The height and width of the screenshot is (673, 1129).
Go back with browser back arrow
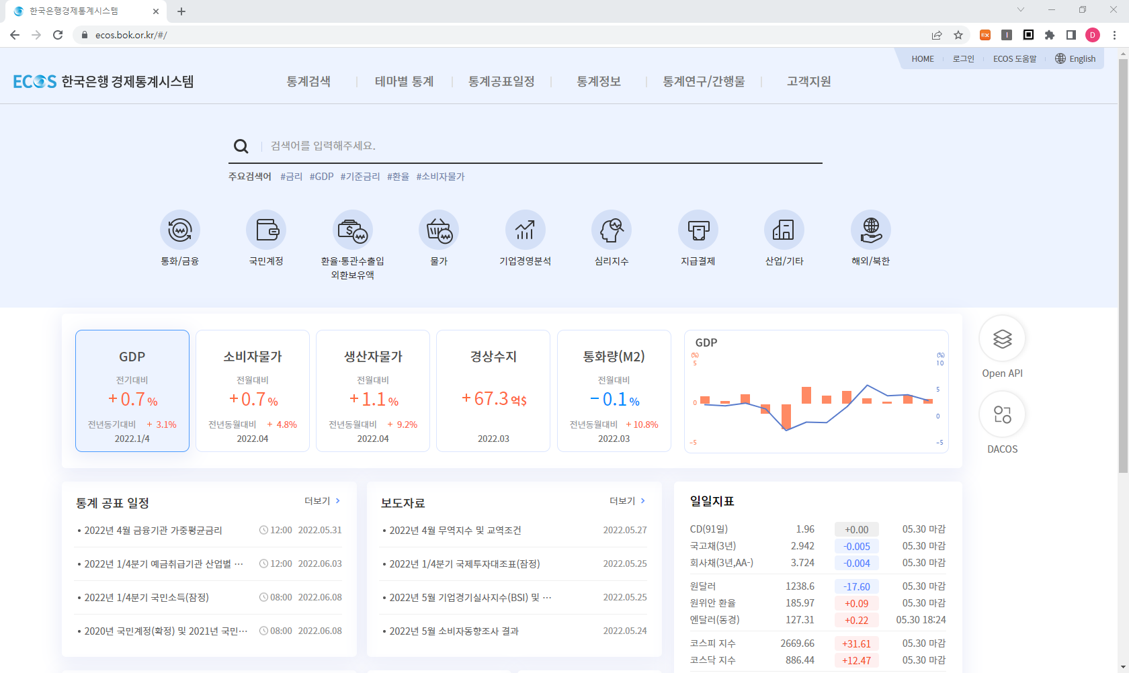pos(15,35)
